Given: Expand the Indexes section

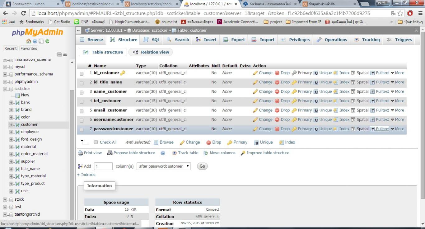Looking at the screenshot, I should click(x=86, y=175).
